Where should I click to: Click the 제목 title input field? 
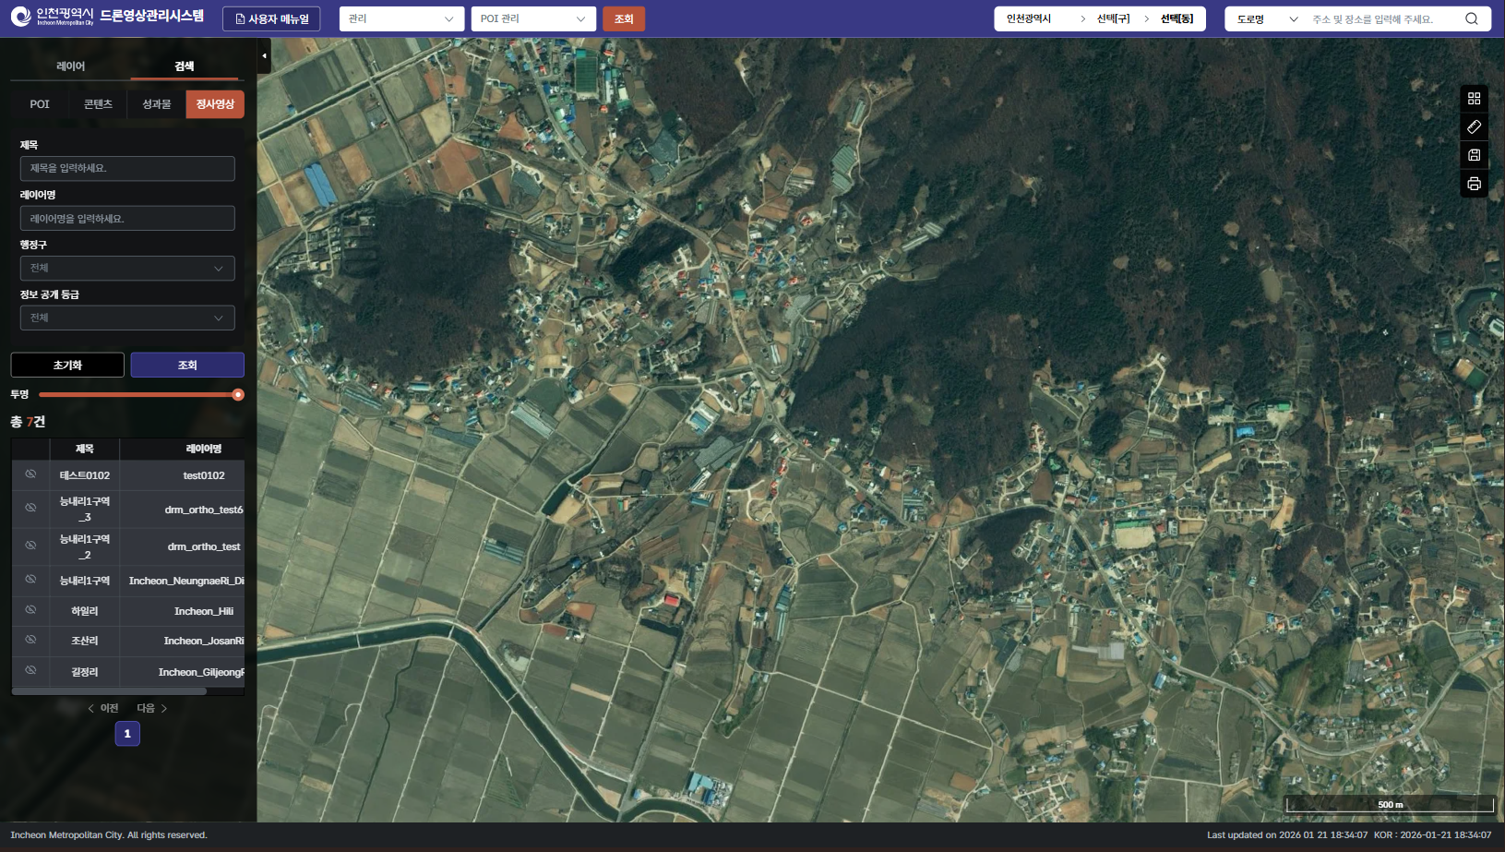pos(127,169)
